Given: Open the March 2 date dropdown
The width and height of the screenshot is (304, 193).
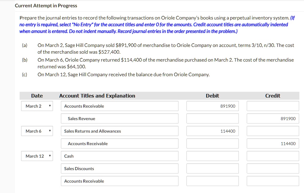Looking at the screenshot, I should coord(37,106).
